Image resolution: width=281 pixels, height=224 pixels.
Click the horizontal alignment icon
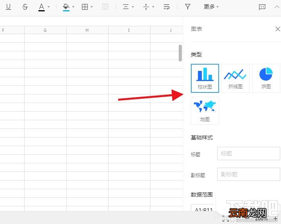point(126,7)
